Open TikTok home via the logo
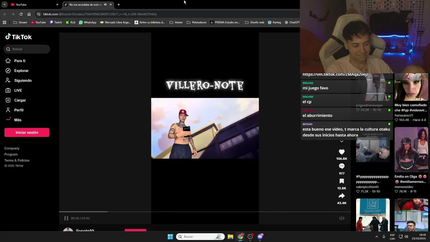 pyautogui.click(x=18, y=37)
